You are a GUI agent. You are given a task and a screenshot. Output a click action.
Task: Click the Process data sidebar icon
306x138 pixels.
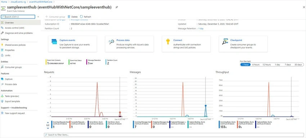(x=2, y=84)
